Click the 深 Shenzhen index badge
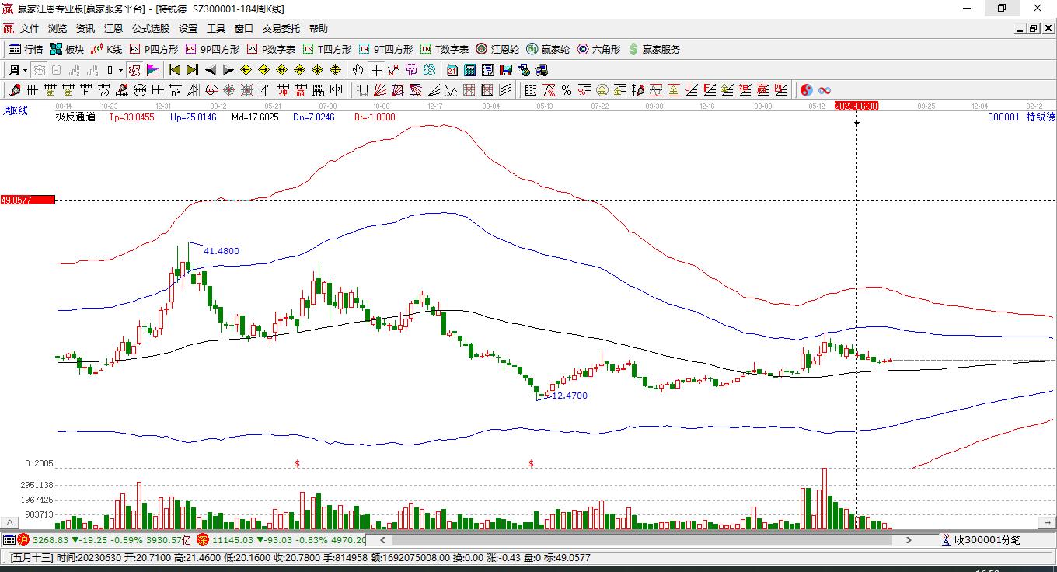 click(203, 539)
